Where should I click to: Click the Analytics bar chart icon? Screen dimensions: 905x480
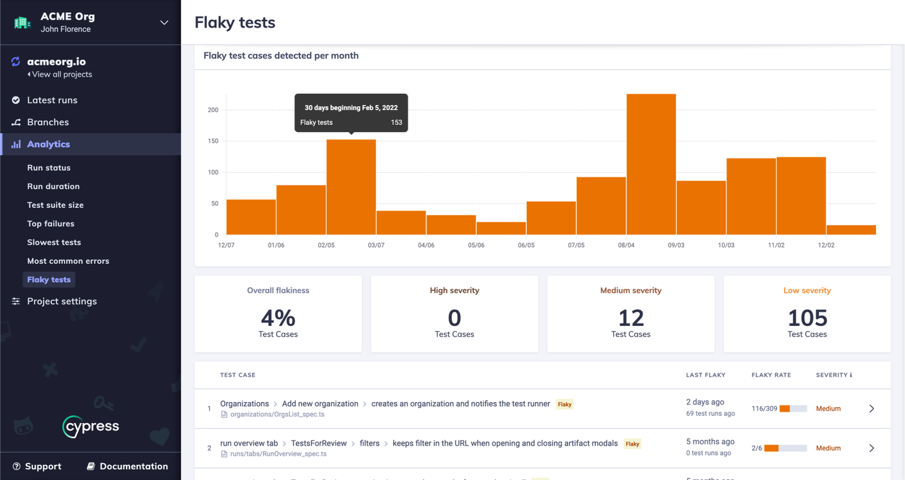pyautogui.click(x=16, y=144)
